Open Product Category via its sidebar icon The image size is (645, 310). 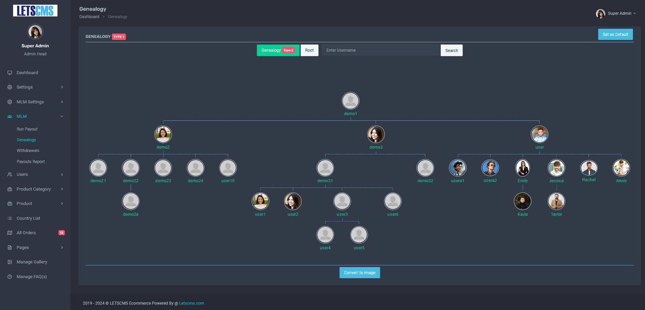9,189
